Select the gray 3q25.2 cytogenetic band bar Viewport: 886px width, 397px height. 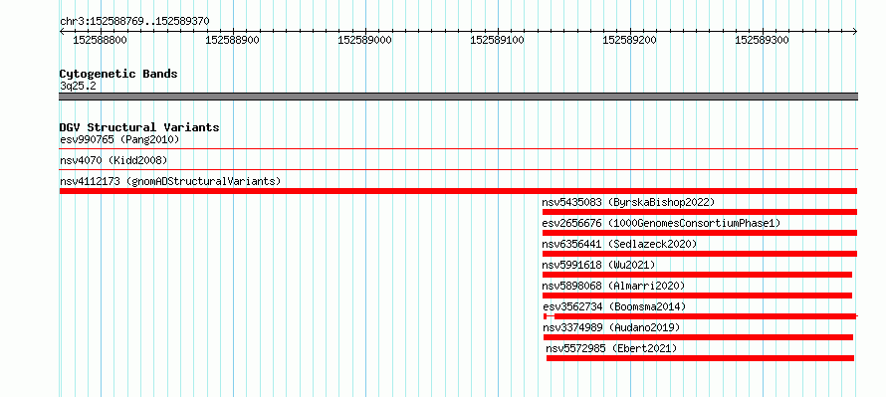(458, 97)
